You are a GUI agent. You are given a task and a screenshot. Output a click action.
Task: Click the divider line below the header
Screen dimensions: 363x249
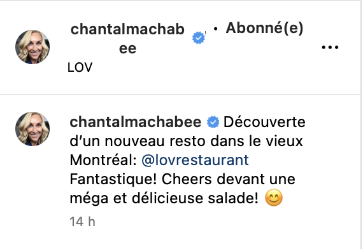181,94
